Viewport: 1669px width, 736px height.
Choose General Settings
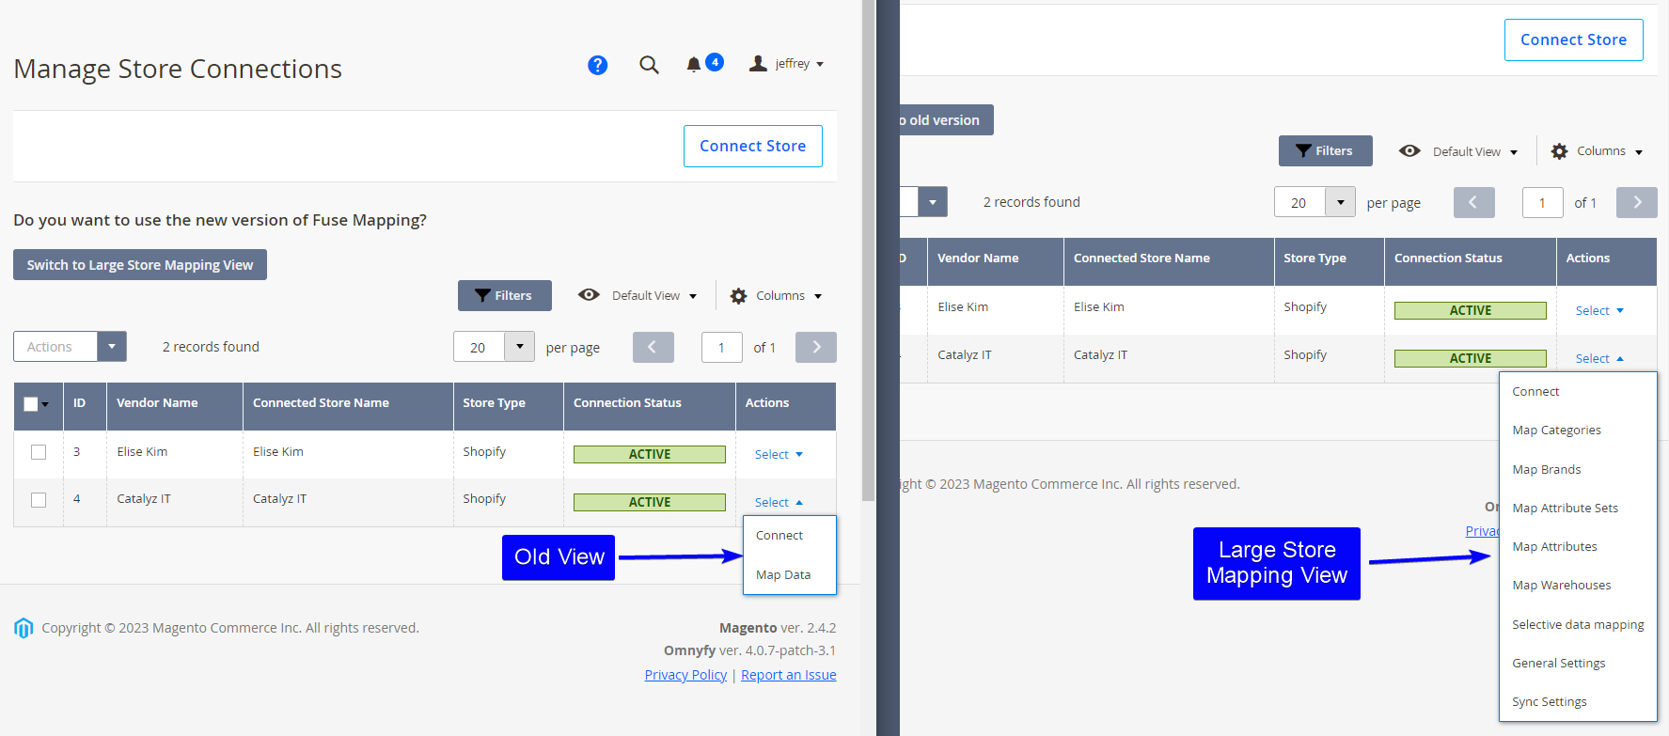pyautogui.click(x=1578, y=664)
